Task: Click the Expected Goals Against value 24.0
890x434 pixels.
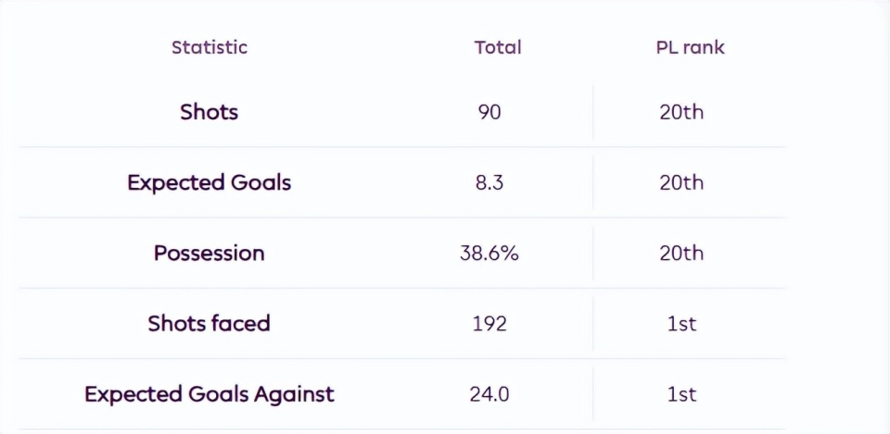Action: 489,393
